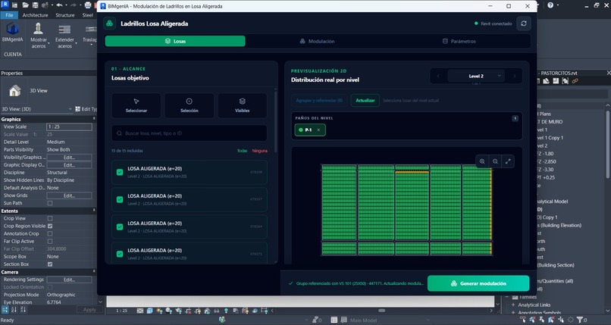
Task: Open the Structure ribbon tab
Action: click(x=65, y=15)
